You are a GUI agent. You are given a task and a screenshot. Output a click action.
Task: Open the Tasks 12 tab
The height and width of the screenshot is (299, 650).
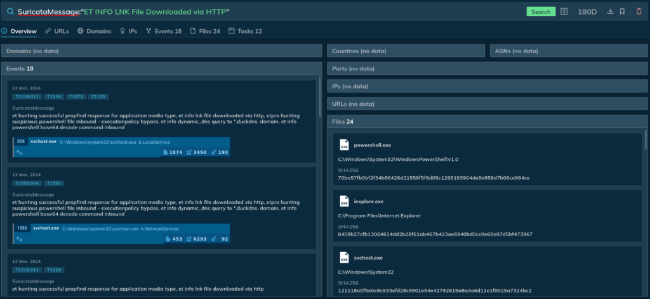(x=245, y=30)
